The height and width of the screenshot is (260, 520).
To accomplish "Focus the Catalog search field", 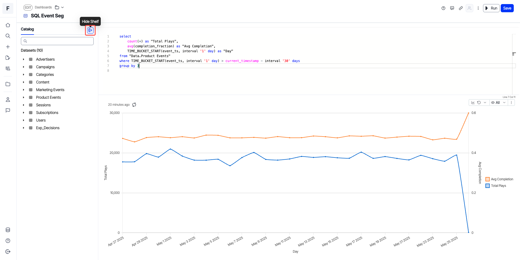I will point(57,41).
